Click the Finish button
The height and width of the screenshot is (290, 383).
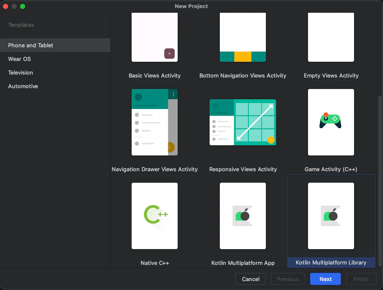pyautogui.click(x=361, y=279)
